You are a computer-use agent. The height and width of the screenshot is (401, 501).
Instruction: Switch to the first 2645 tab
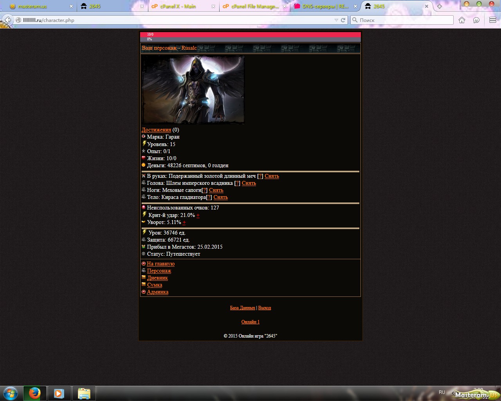point(112,6)
